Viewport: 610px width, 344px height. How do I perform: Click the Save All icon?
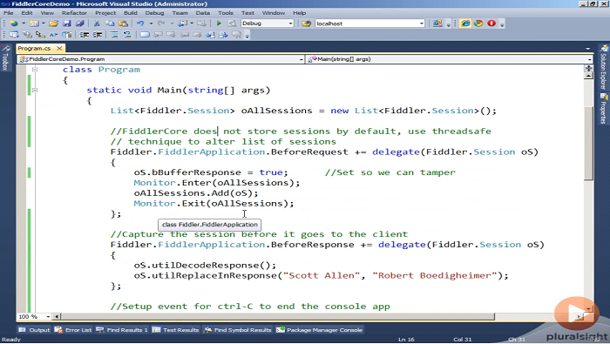[80, 24]
